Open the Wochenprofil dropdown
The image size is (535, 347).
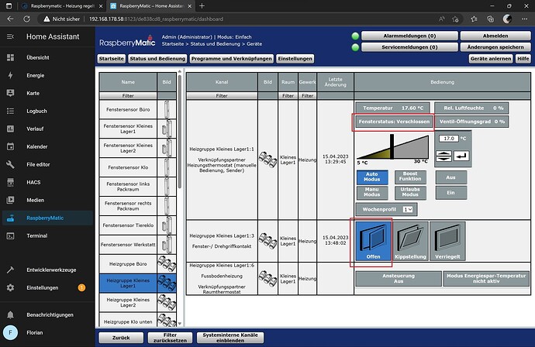[x=408, y=209]
